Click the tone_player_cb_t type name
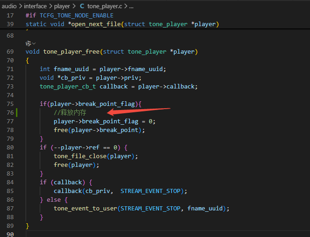Screen dimensions: 310x237 click(68, 87)
